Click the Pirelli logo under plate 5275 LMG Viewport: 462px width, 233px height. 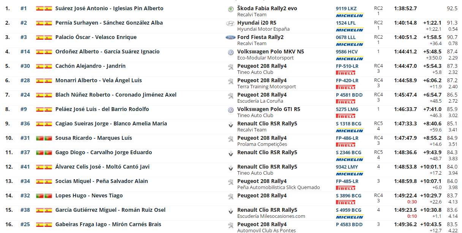(x=346, y=116)
